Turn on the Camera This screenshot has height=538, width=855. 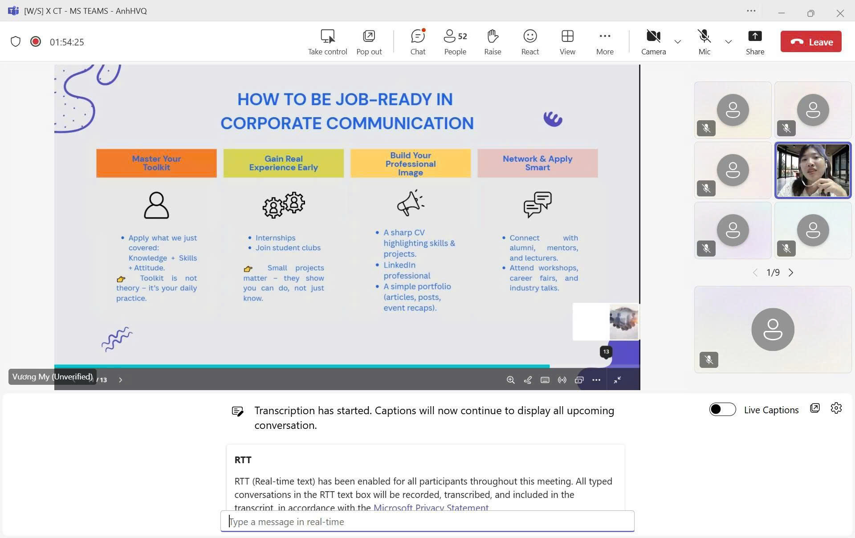point(653,42)
